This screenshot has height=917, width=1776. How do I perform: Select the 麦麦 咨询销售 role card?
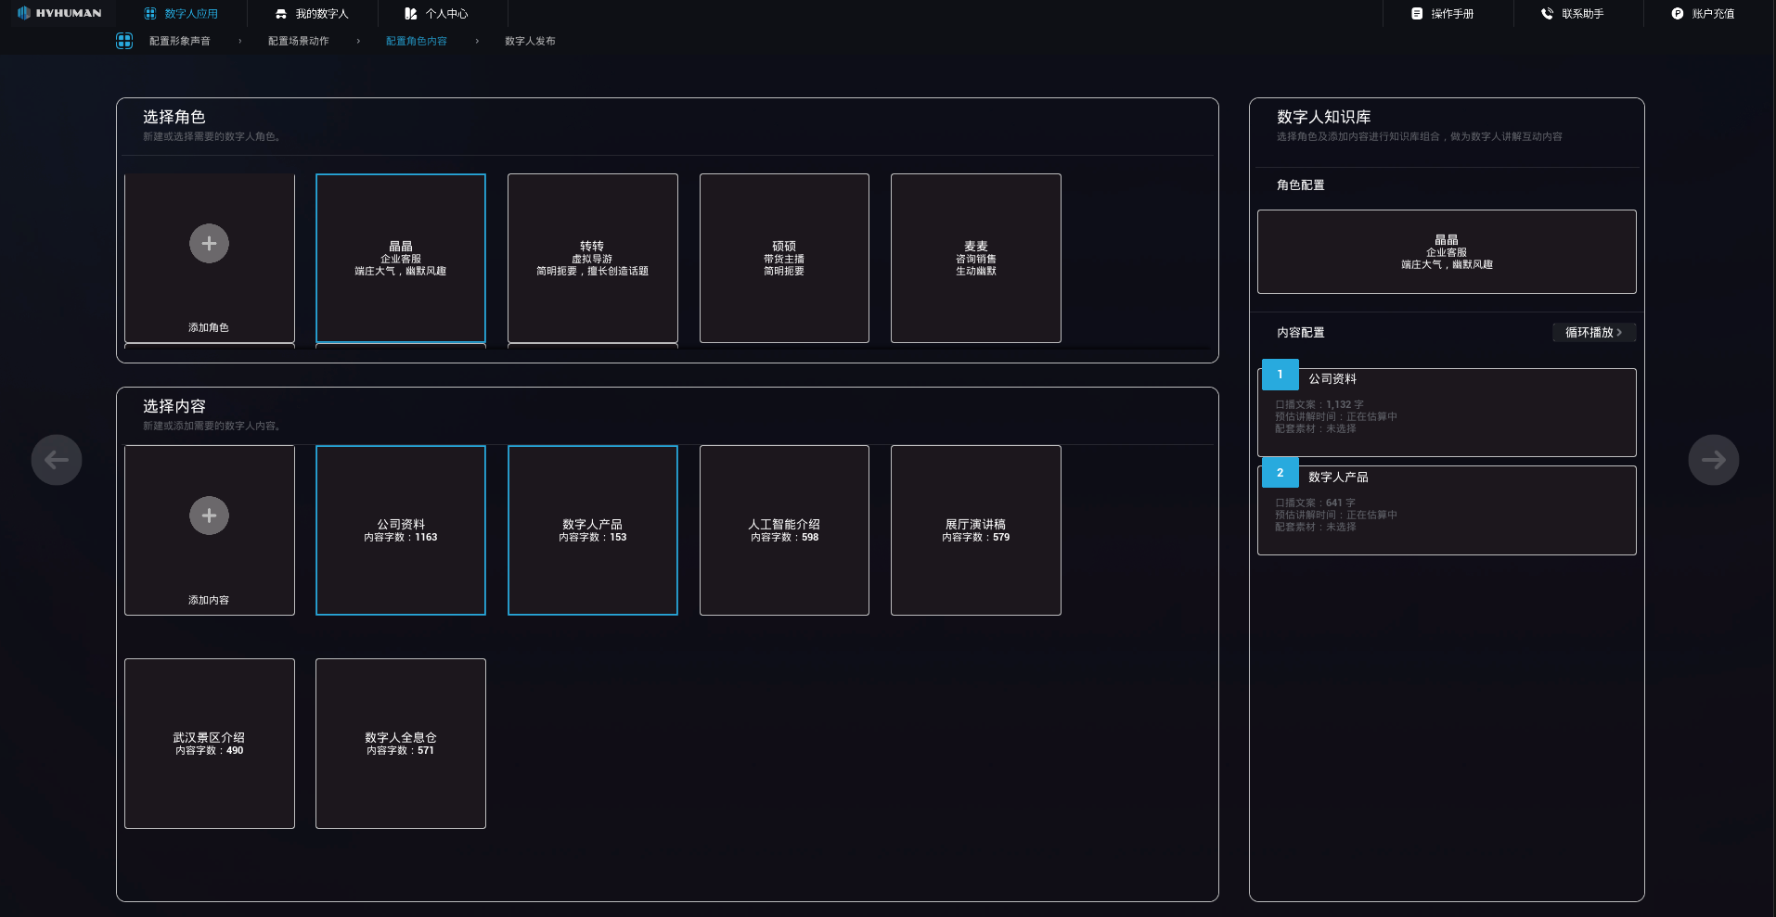[976, 258]
